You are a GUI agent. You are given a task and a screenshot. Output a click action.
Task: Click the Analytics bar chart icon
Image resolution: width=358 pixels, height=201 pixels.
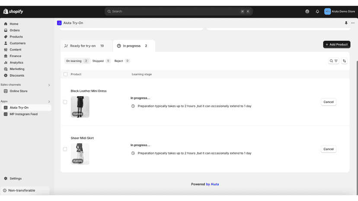[x=6, y=63]
